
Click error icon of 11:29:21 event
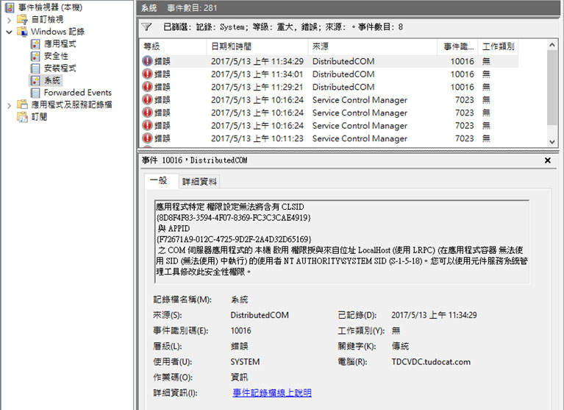(x=148, y=87)
